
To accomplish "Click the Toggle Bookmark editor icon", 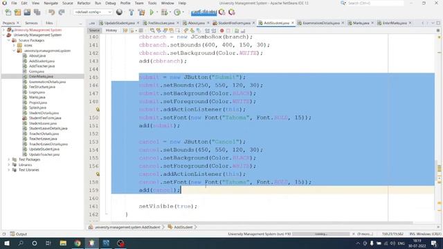I will click(x=199, y=30).
